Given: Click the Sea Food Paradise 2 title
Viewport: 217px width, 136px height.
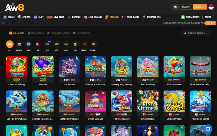Looking at the screenshot, I should point(17,119).
